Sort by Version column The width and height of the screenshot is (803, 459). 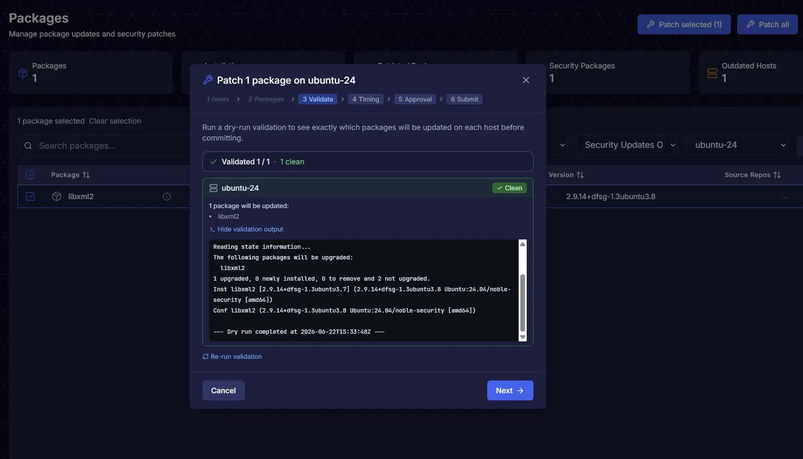tap(566, 175)
